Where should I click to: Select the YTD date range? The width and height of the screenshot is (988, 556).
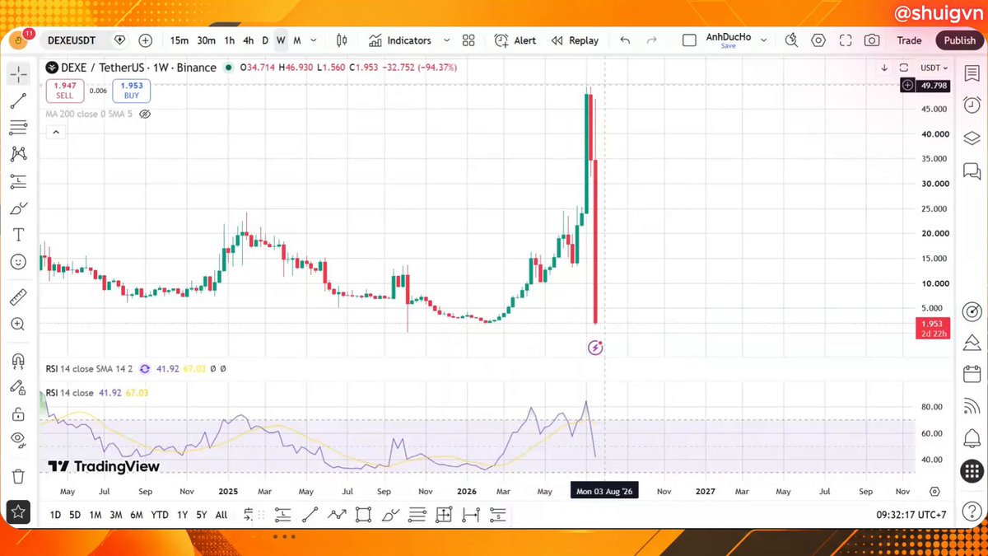(160, 515)
